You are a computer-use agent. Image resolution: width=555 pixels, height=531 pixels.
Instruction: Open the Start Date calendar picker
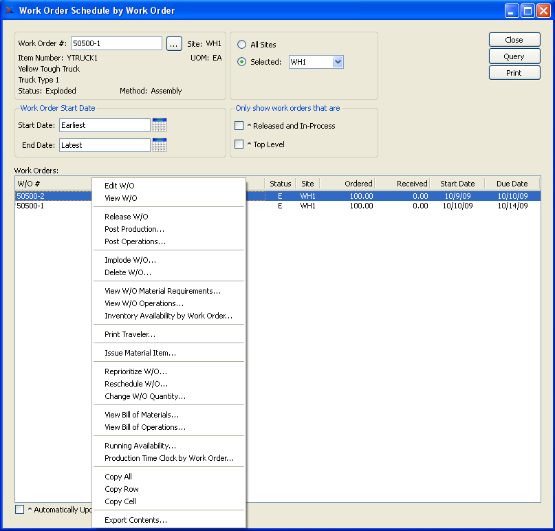[160, 125]
